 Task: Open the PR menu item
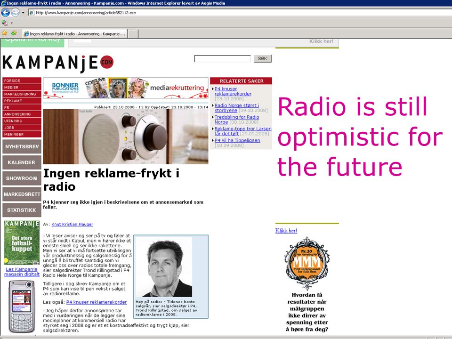tap(22, 107)
